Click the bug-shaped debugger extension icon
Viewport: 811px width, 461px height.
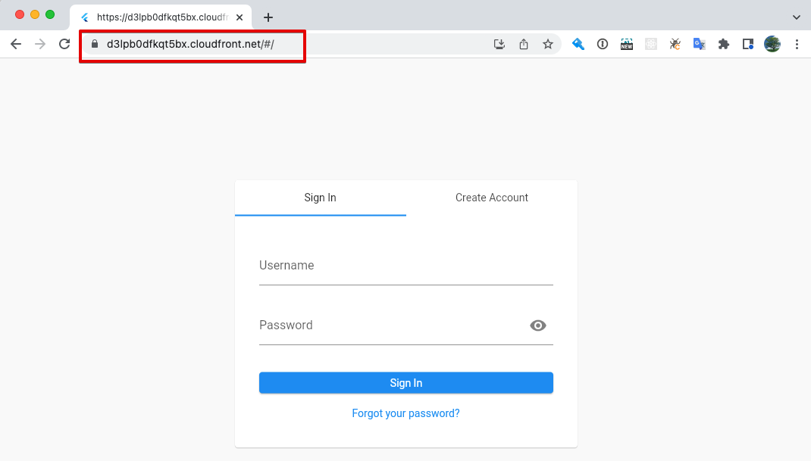tap(675, 44)
